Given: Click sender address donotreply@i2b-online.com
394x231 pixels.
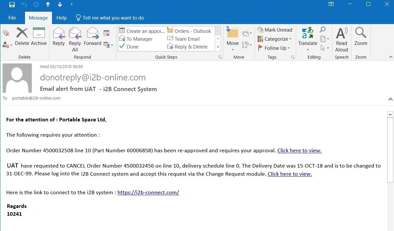Looking at the screenshot, I should [93, 77].
